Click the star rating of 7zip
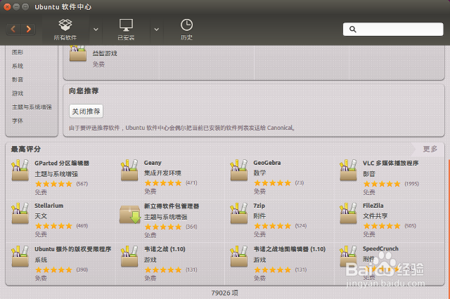 [x=272, y=226]
